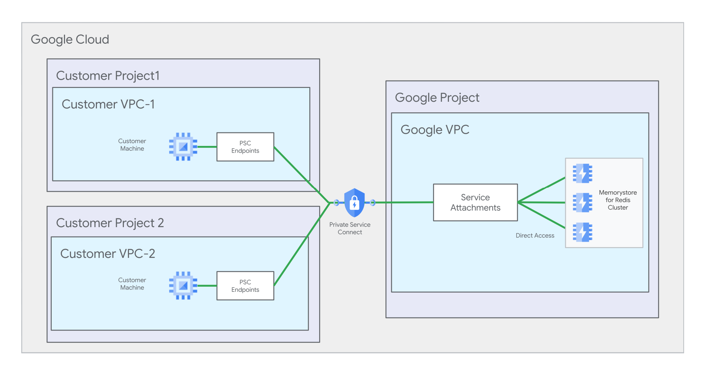705x375 pixels.
Task: Select the Google Project title label
Action: click(437, 97)
